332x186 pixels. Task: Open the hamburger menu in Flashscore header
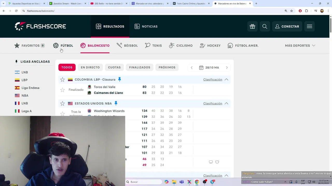pyautogui.click(x=309, y=26)
